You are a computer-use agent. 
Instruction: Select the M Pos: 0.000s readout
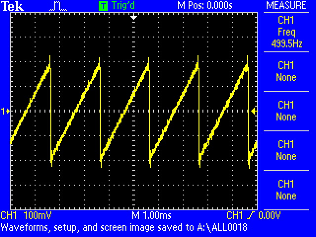(x=205, y=5)
